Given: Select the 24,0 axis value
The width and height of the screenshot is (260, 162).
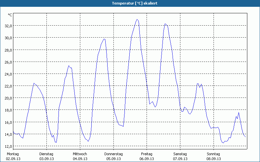Looking at the screenshot, I should click(8, 74).
